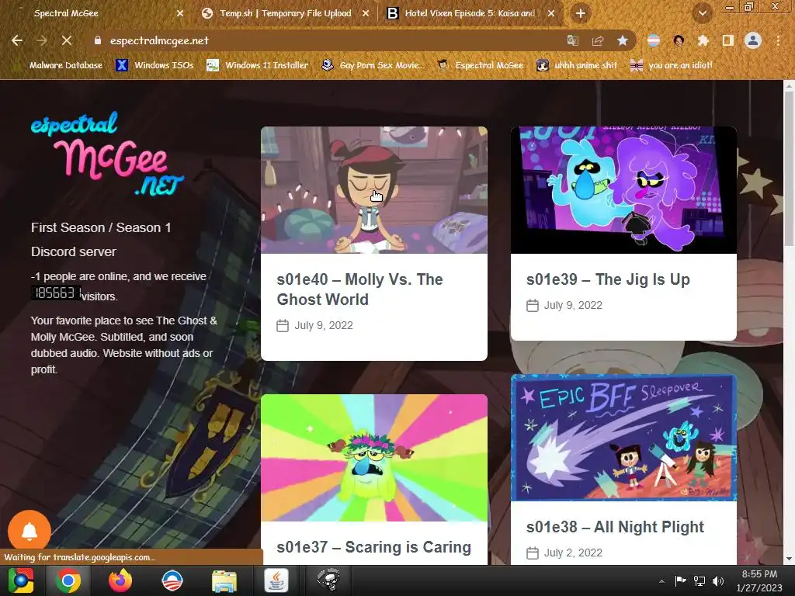The height and width of the screenshot is (596, 795).
Task: Click the orange notification bell button
Action: click(x=30, y=531)
